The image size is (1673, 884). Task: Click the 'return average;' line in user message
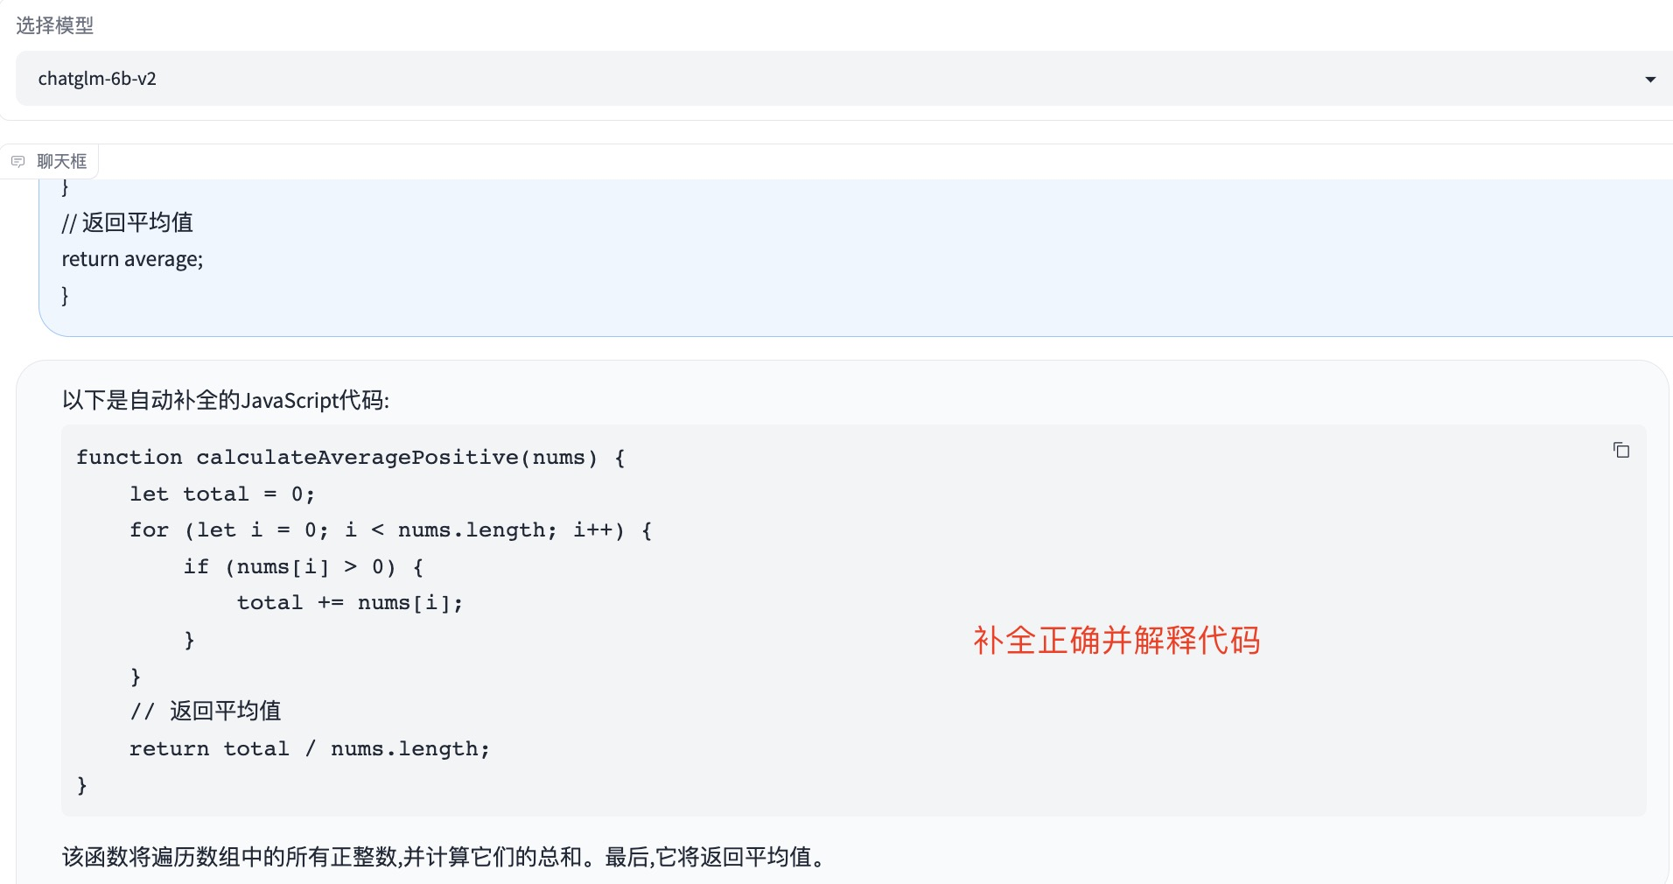pyautogui.click(x=132, y=259)
